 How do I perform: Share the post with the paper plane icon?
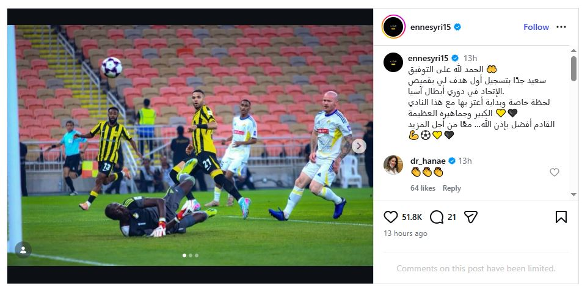[471, 216]
